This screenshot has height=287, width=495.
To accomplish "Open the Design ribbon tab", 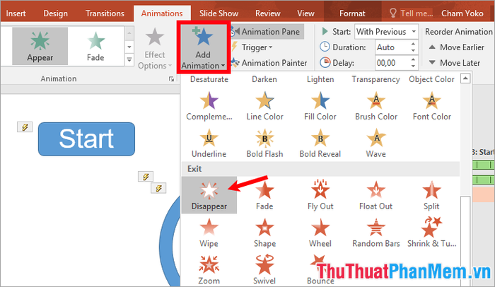I will coord(56,13).
